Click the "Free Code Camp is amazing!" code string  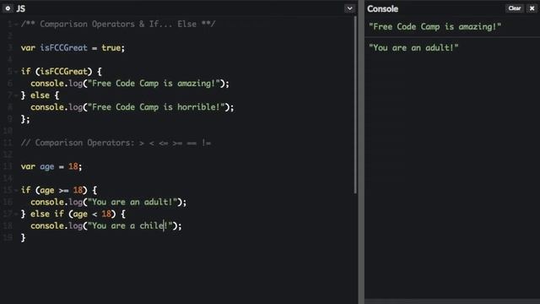click(154, 84)
